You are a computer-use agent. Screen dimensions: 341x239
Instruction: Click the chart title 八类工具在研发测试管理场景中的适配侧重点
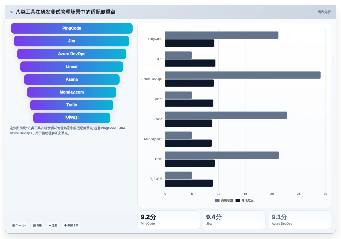(65, 12)
